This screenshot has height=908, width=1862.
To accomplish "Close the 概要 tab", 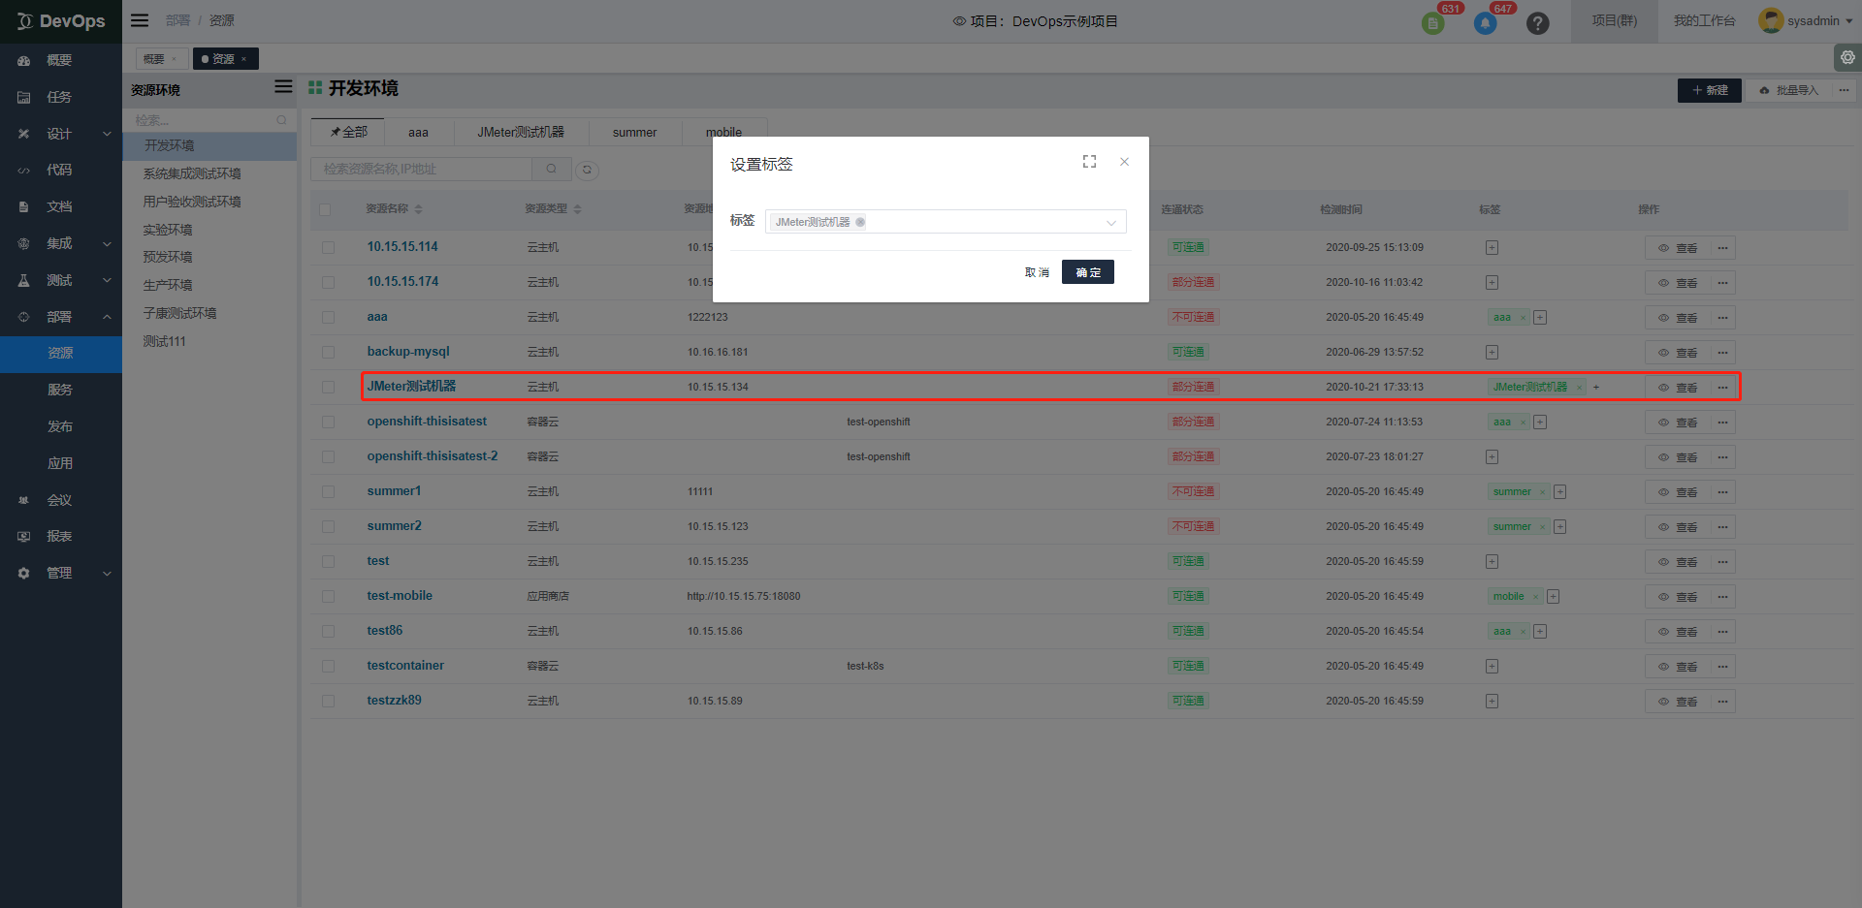I will (x=175, y=59).
